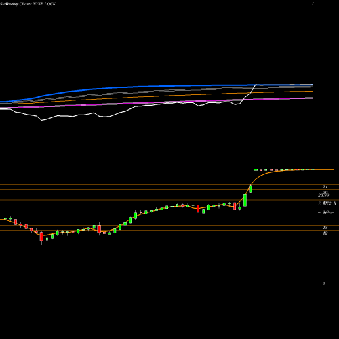
Task: Click the price label 21
Action: click(325, 187)
